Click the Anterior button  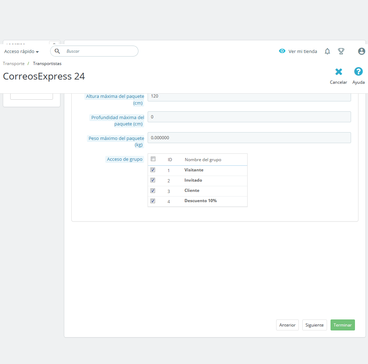[x=287, y=325]
